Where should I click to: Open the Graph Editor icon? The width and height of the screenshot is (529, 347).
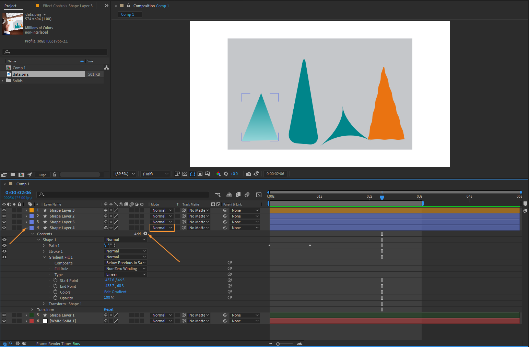pos(259,195)
